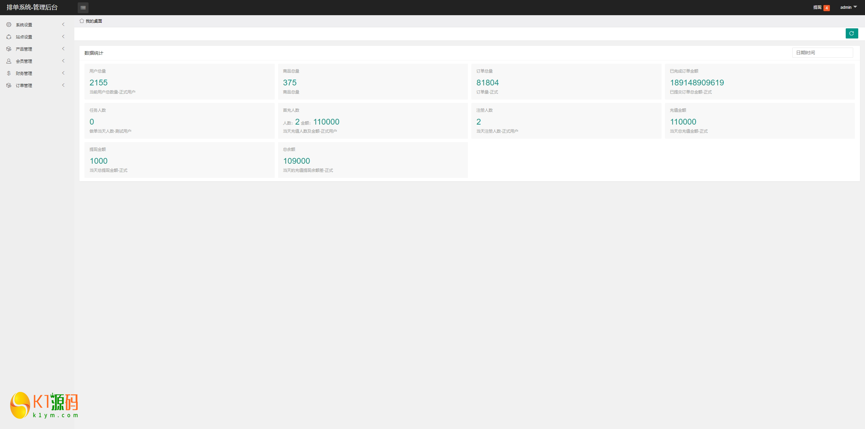Expand 系统设置 menu chevron
The height and width of the screenshot is (429, 865).
pos(63,24)
